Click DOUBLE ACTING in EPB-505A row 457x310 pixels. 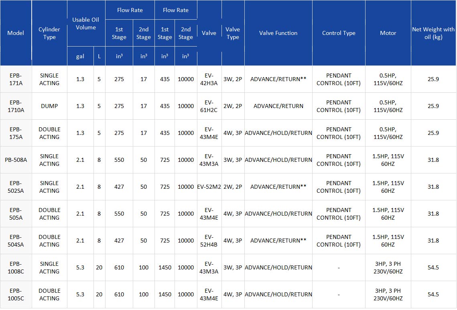coord(49,214)
